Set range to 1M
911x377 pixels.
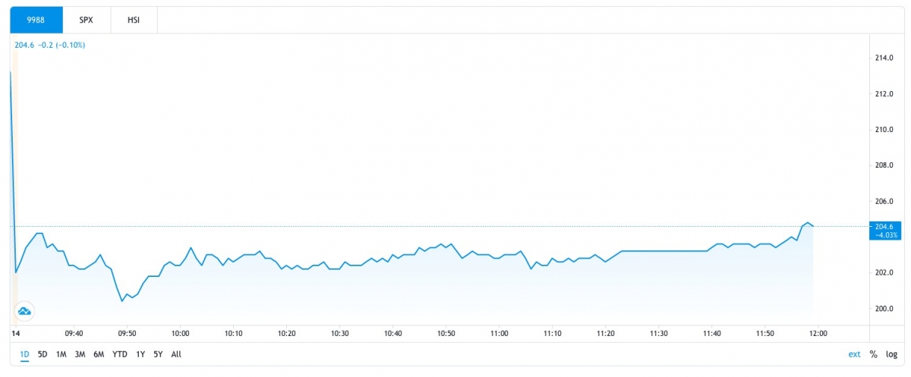click(x=61, y=354)
